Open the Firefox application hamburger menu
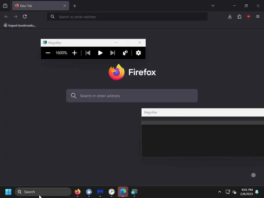264x198 pixels. click(x=258, y=16)
